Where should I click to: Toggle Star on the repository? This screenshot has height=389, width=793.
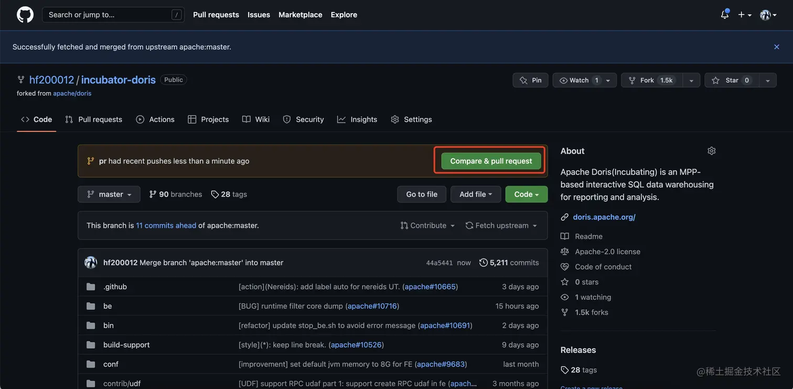tap(732, 80)
